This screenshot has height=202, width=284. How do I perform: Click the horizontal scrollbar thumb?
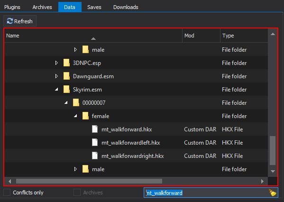coord(89,181)
